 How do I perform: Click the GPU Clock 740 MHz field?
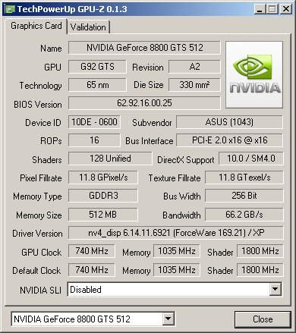click(x=92, y=251)
